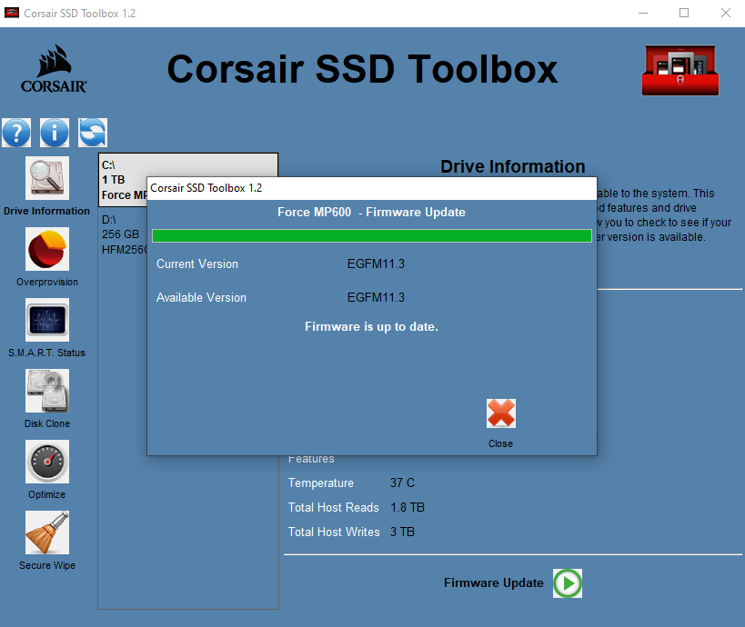Viewport: 745px width, 627px height.
Task: Click the blue question mark help icon
Action: pyautogui.click(x=16, y=133)
